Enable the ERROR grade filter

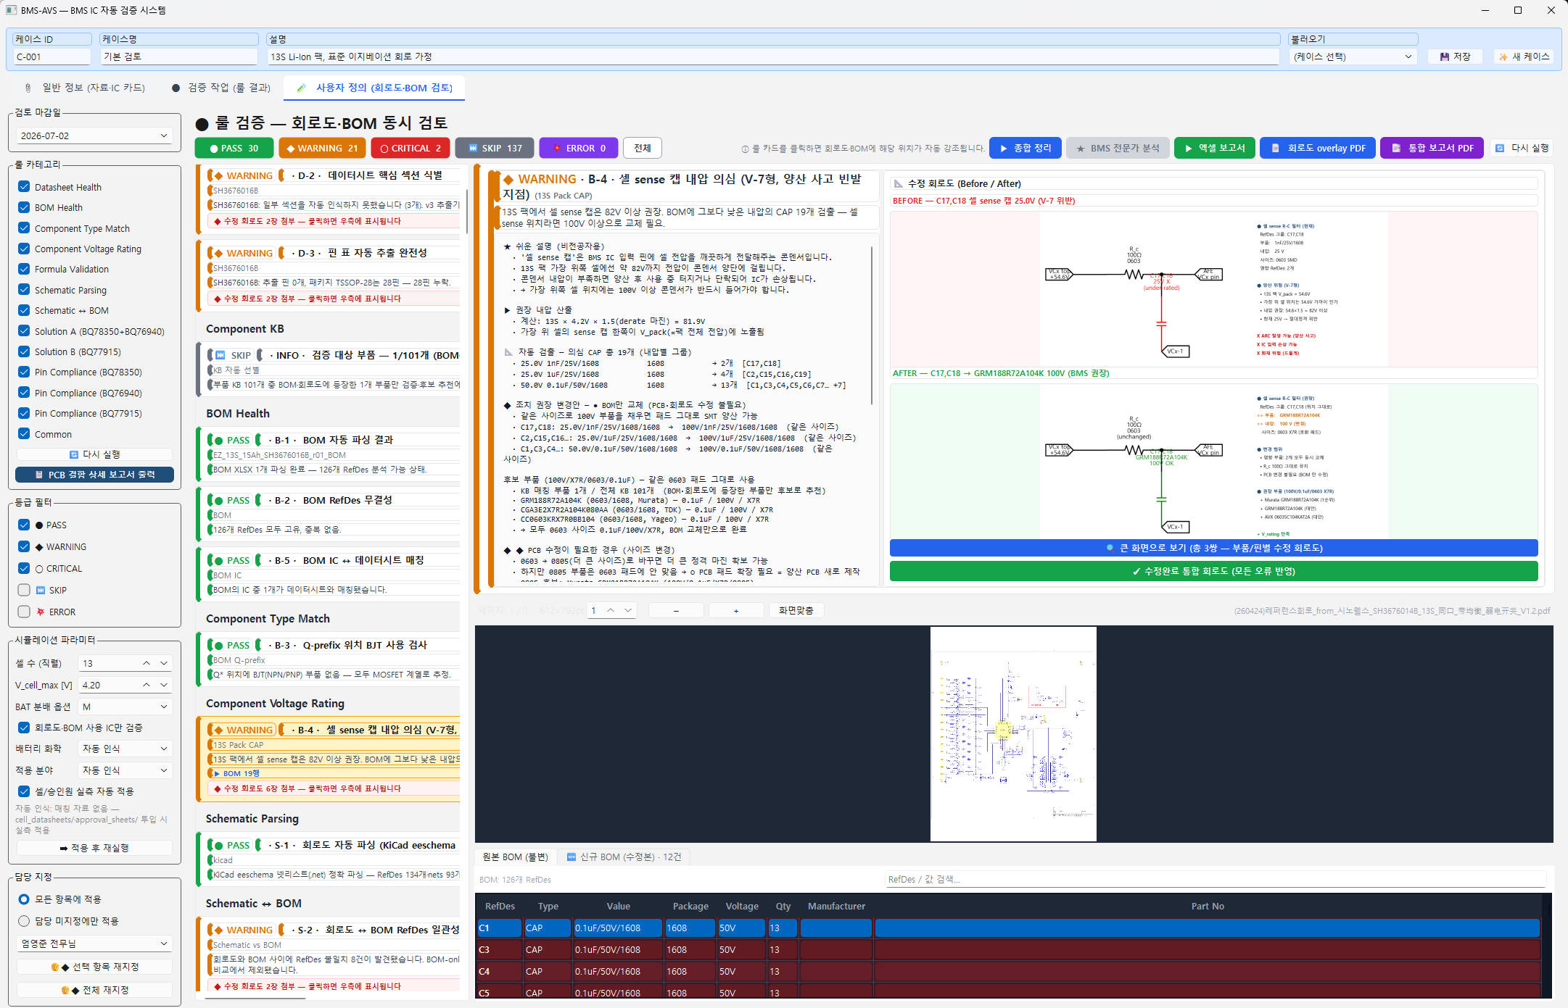tap(24, 612)
